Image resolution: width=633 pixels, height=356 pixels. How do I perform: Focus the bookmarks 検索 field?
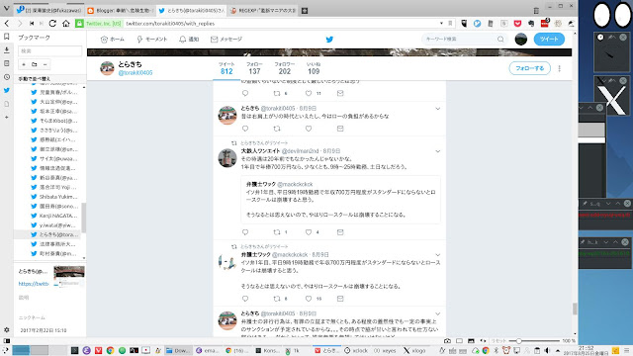(x=49, y=50)
